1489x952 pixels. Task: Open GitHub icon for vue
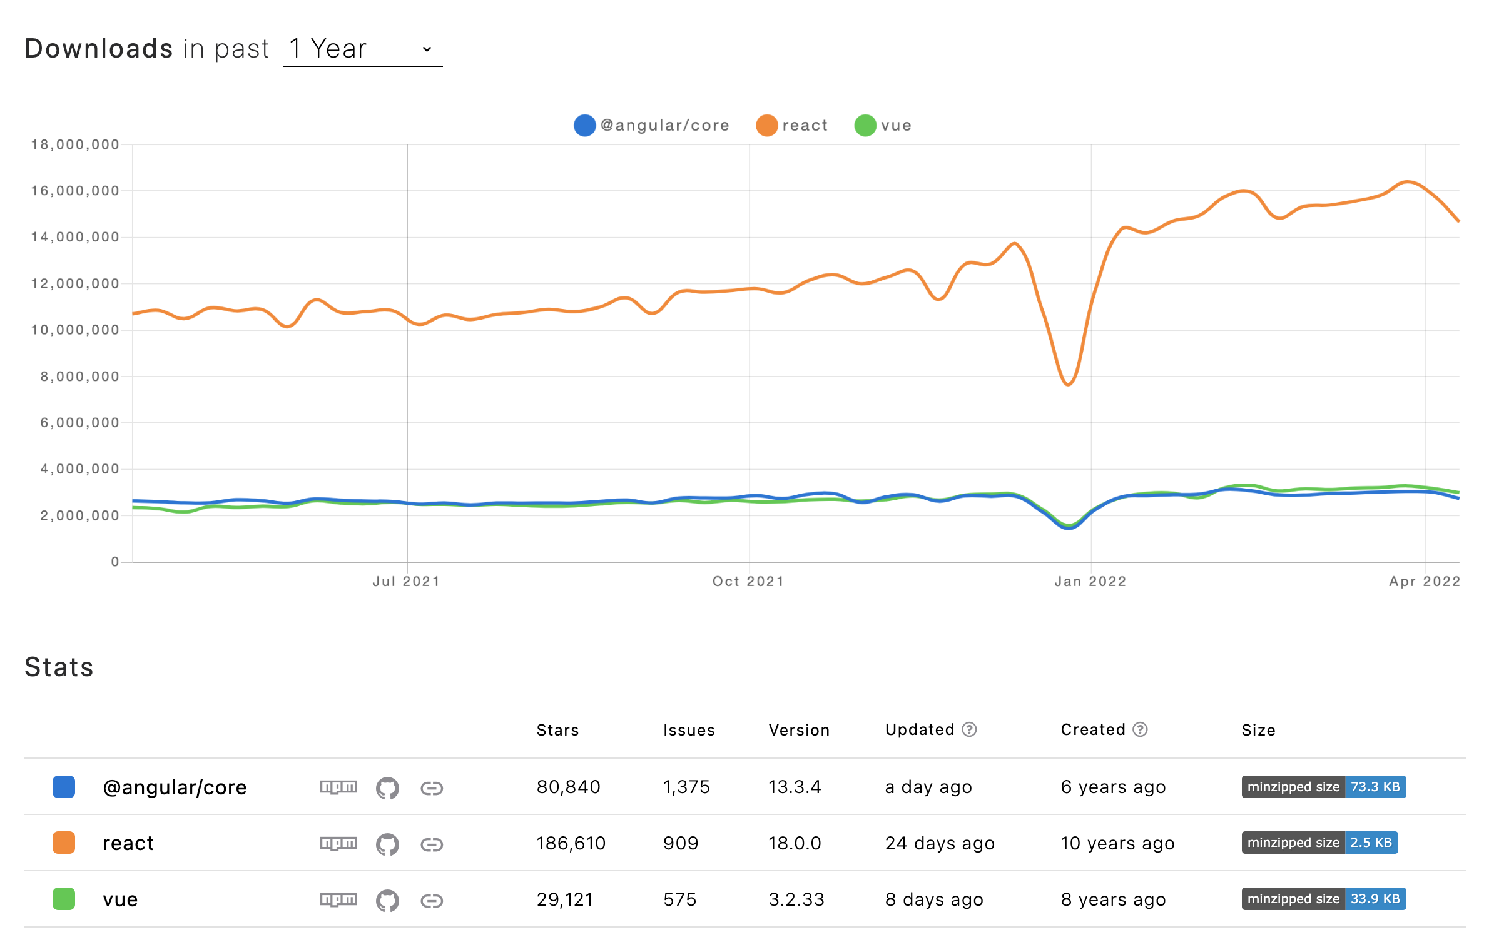387,900
